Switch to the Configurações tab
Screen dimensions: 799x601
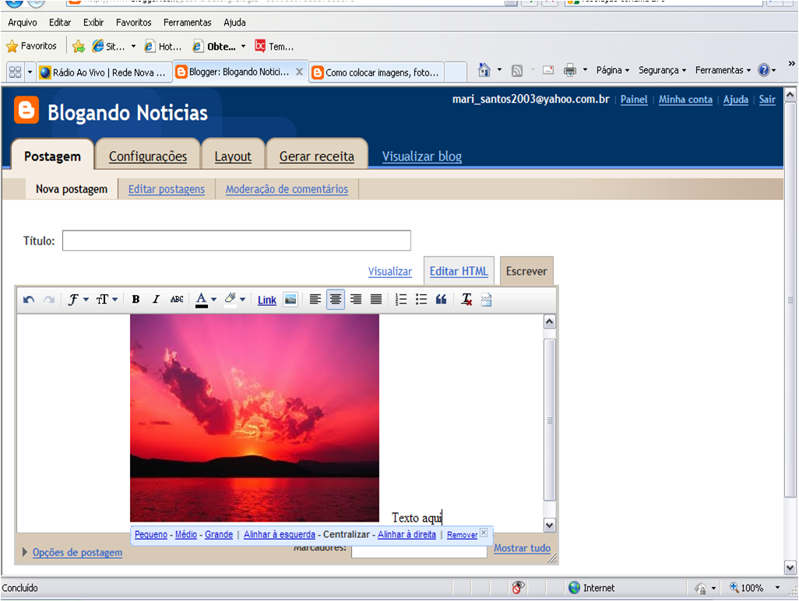(x=147, y=154)
